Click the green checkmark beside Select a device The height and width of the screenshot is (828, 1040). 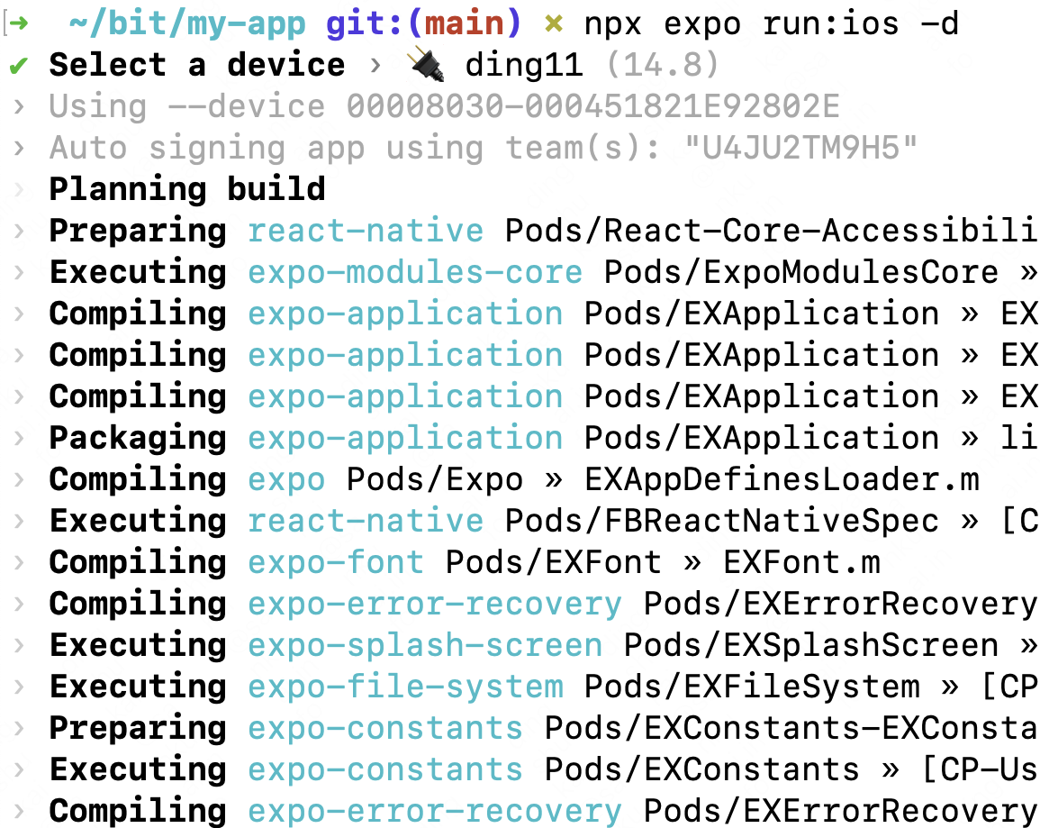(x=19, y=65)
